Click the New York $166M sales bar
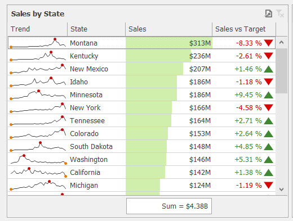 coord(149,108)
